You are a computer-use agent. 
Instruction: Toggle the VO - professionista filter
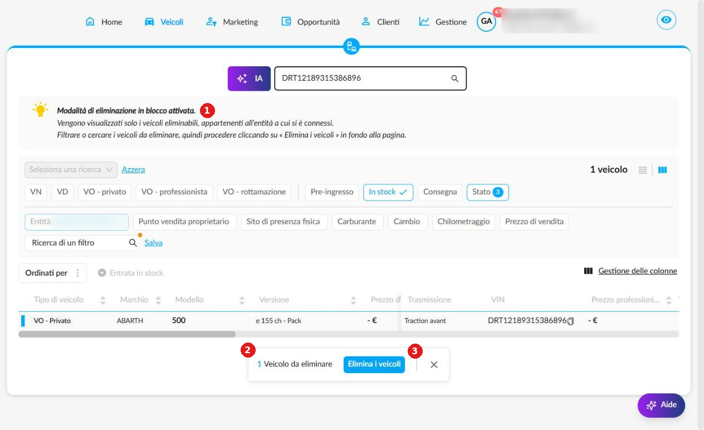(x=174, y=192)
